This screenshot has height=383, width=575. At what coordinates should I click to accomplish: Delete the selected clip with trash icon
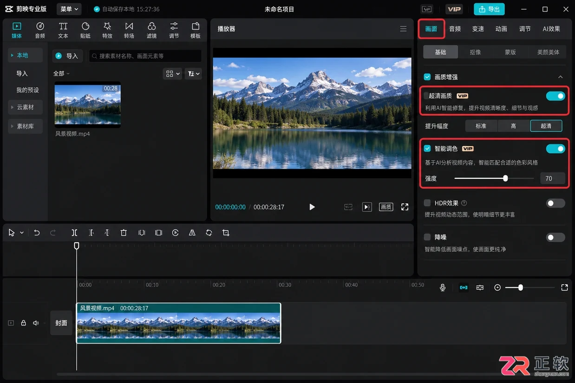(124, 233)
